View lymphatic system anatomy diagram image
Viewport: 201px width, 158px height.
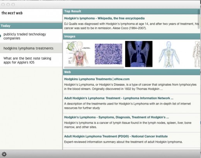click(78, 54)
